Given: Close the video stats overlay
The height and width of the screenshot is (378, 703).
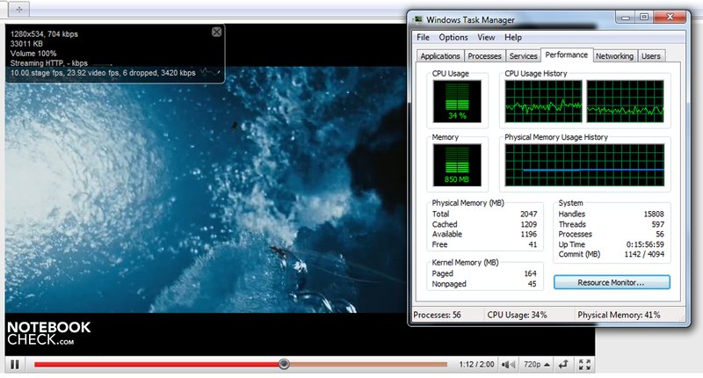Looking at the screenshot, I should pos(216,32).
